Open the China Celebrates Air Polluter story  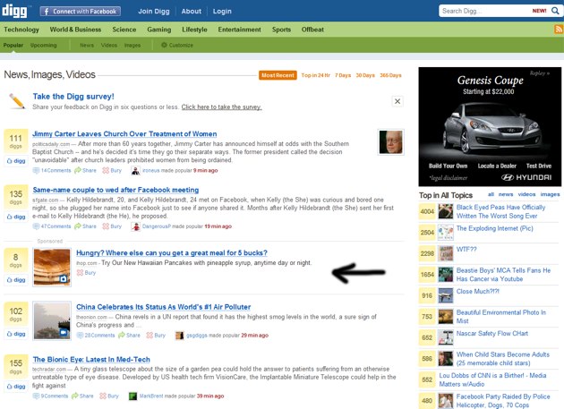(x=163, y=307)
